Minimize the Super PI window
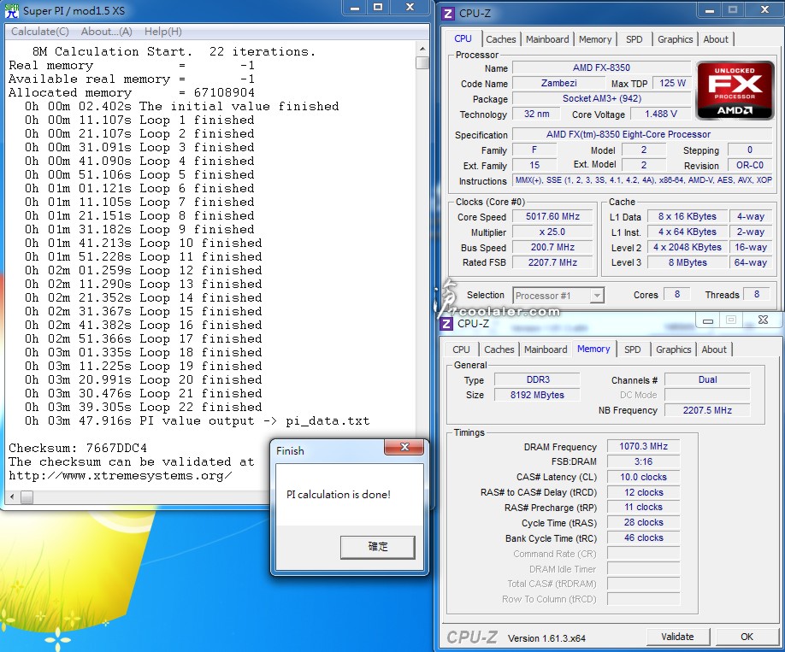Viewport: 785px width, 652px height. tap(355, 8)
